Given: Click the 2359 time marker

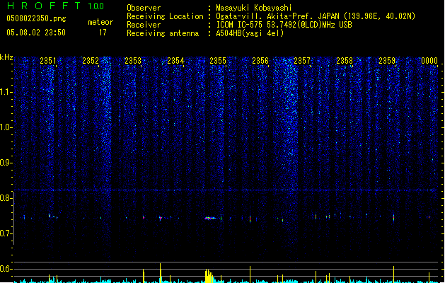Looking at the screenshot, I should [x=387, y=61].
